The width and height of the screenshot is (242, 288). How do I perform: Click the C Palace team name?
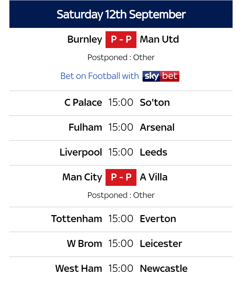tap(83, 103)
